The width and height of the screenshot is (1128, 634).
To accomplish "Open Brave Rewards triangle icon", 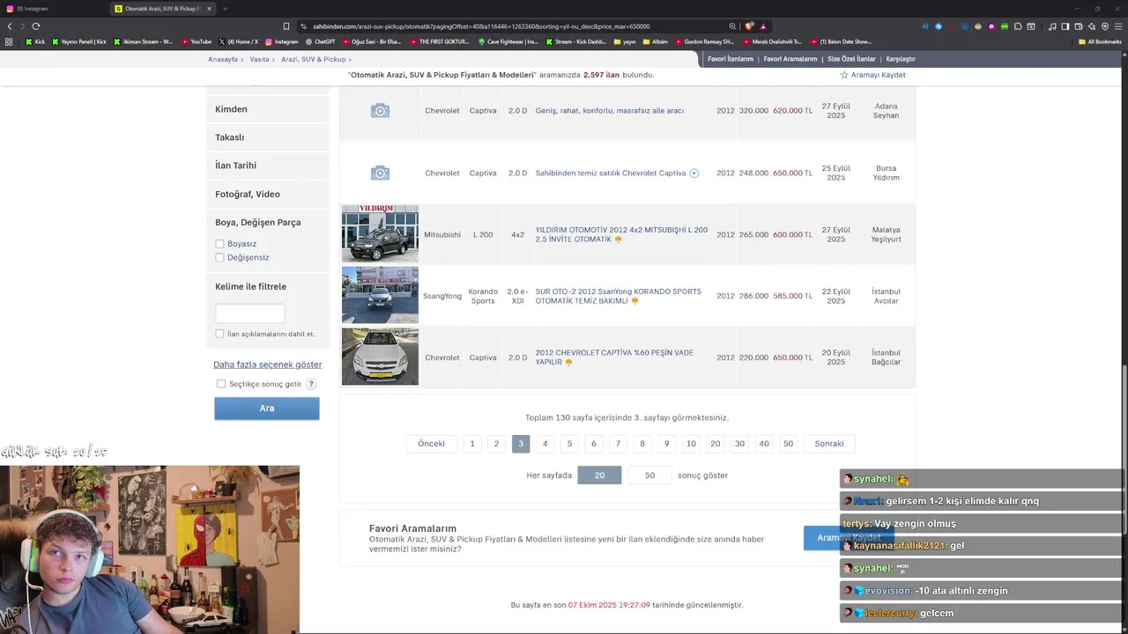I will [763, 26].
